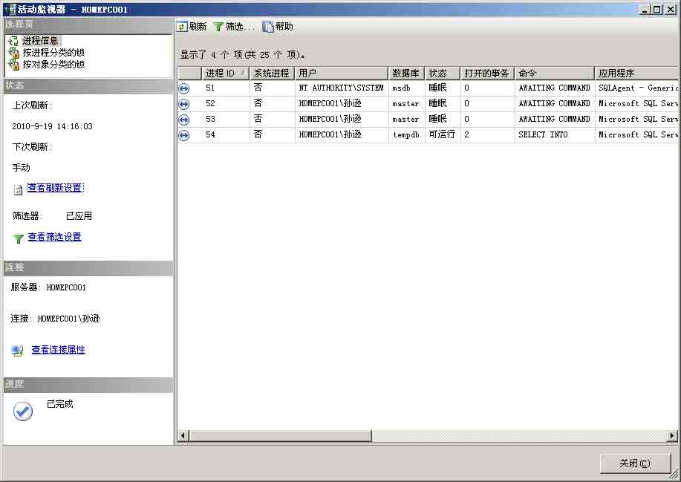Click the row icon for process 51
This screenshot has width=681, height=482.
pyautogui.click(x=184, y=88)
